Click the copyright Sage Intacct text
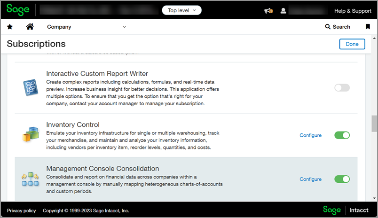 click(x=86, y=210)
